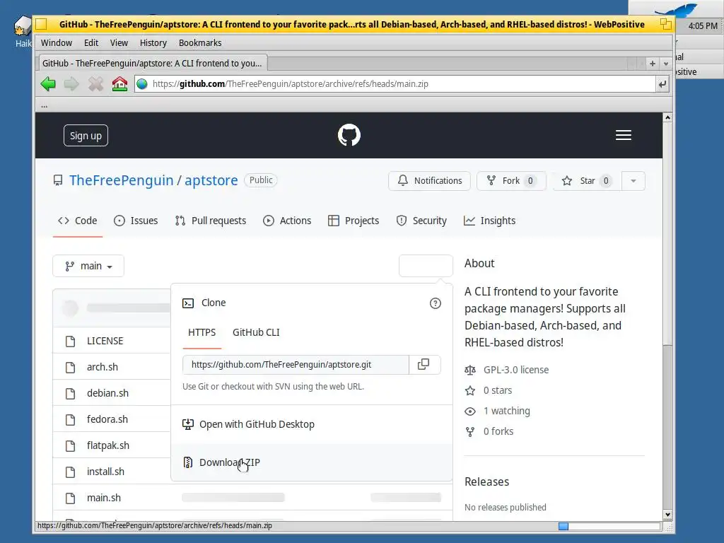The height and width of the screenshot is (543, 724).
Task: Open the flatpak.sh file
Action: tap(108, 445)
